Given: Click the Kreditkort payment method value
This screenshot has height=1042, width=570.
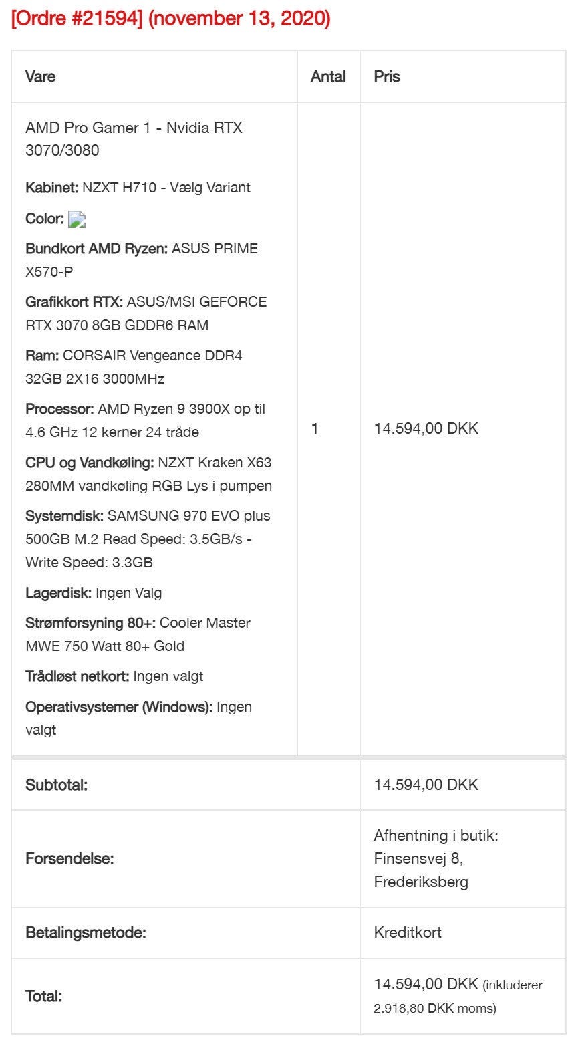Looking at the screenshot, I should [x=408, y=932].
